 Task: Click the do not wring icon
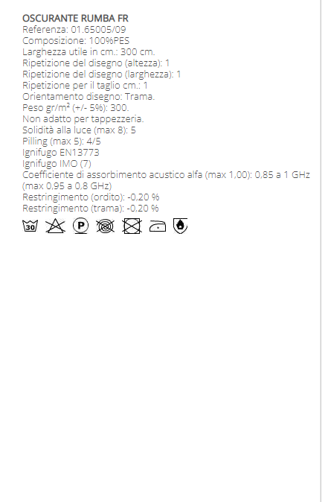[x=105, y=226]
